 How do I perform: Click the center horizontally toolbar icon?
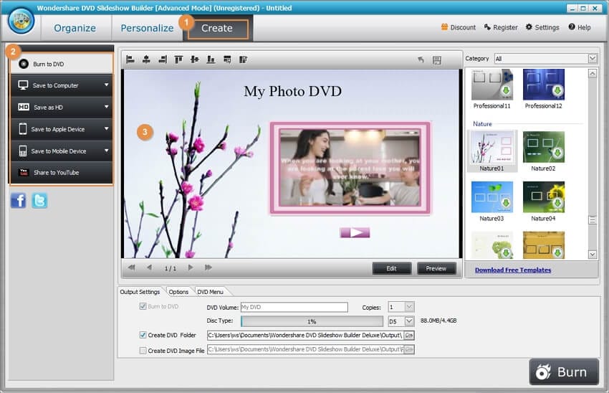pos(146,60)
